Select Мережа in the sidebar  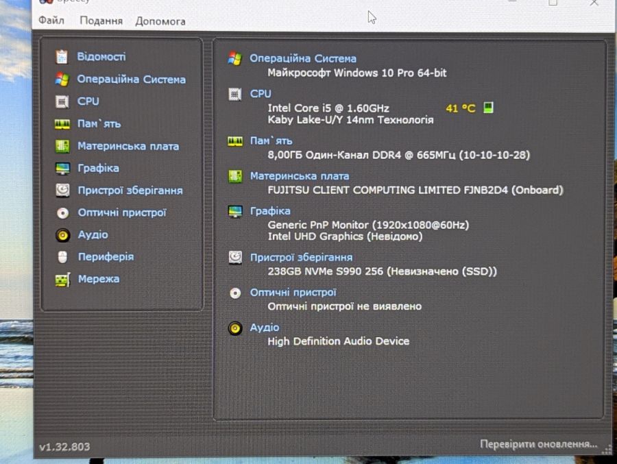tap(99, 279)
